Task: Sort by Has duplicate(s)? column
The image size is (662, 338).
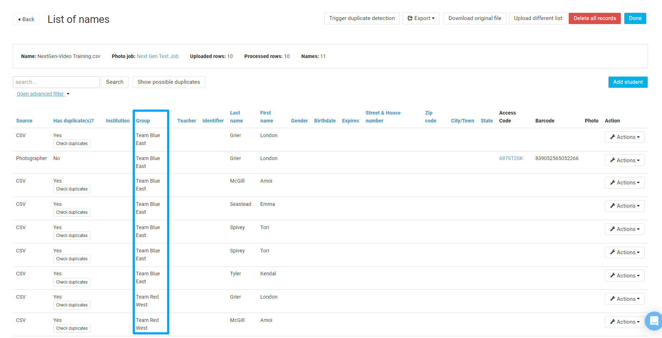Action: tap(74, 121)
